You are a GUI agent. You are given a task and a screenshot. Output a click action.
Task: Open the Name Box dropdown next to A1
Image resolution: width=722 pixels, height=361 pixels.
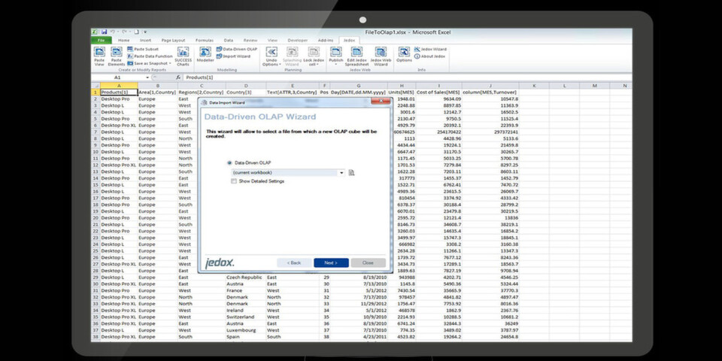tap(147, 77)
